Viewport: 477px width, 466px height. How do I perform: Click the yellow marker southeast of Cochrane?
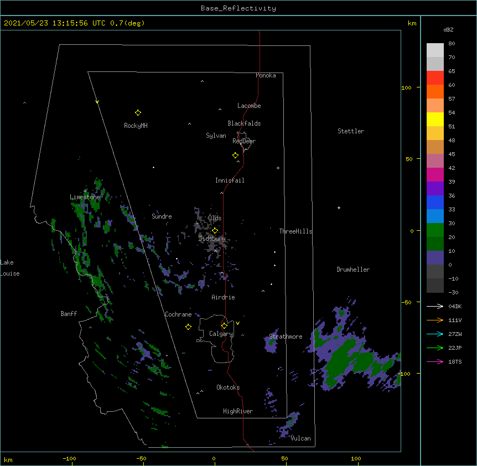click(188, 327)
